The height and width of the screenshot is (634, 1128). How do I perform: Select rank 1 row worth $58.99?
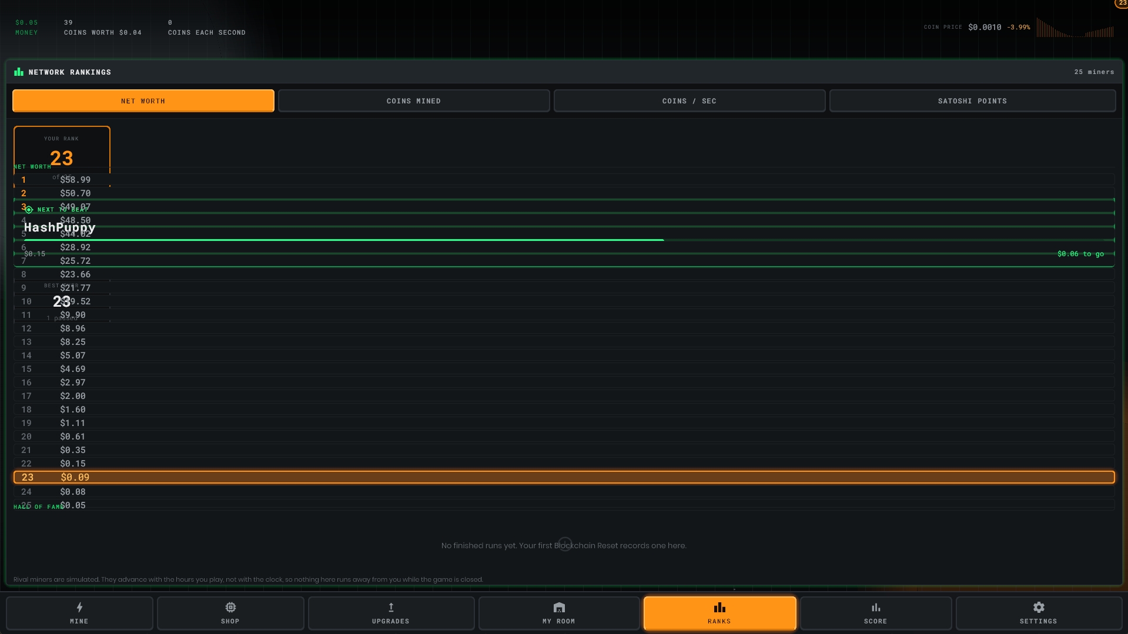click(x=564, y=180)
